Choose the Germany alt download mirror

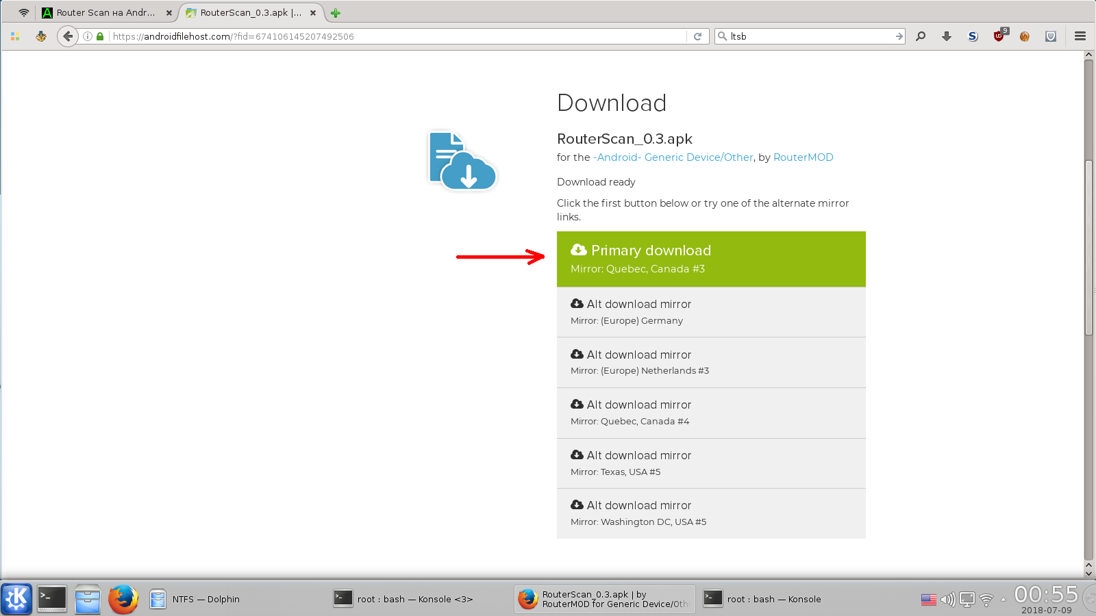pos(710,312)
